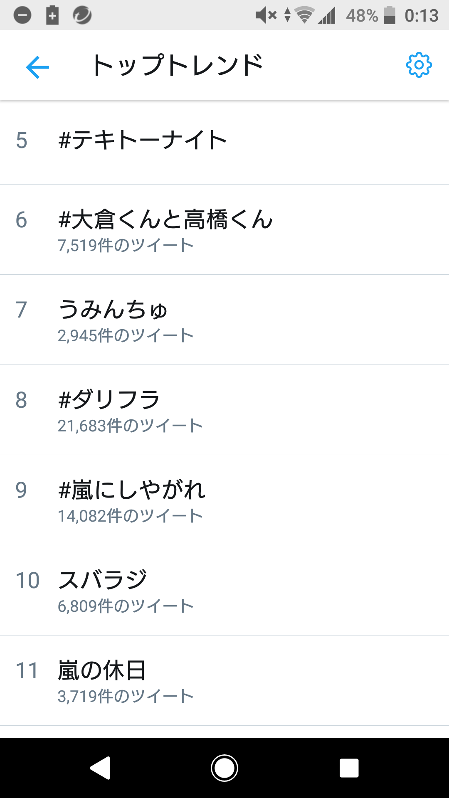Tap the blue back arrow

(37, 66)
